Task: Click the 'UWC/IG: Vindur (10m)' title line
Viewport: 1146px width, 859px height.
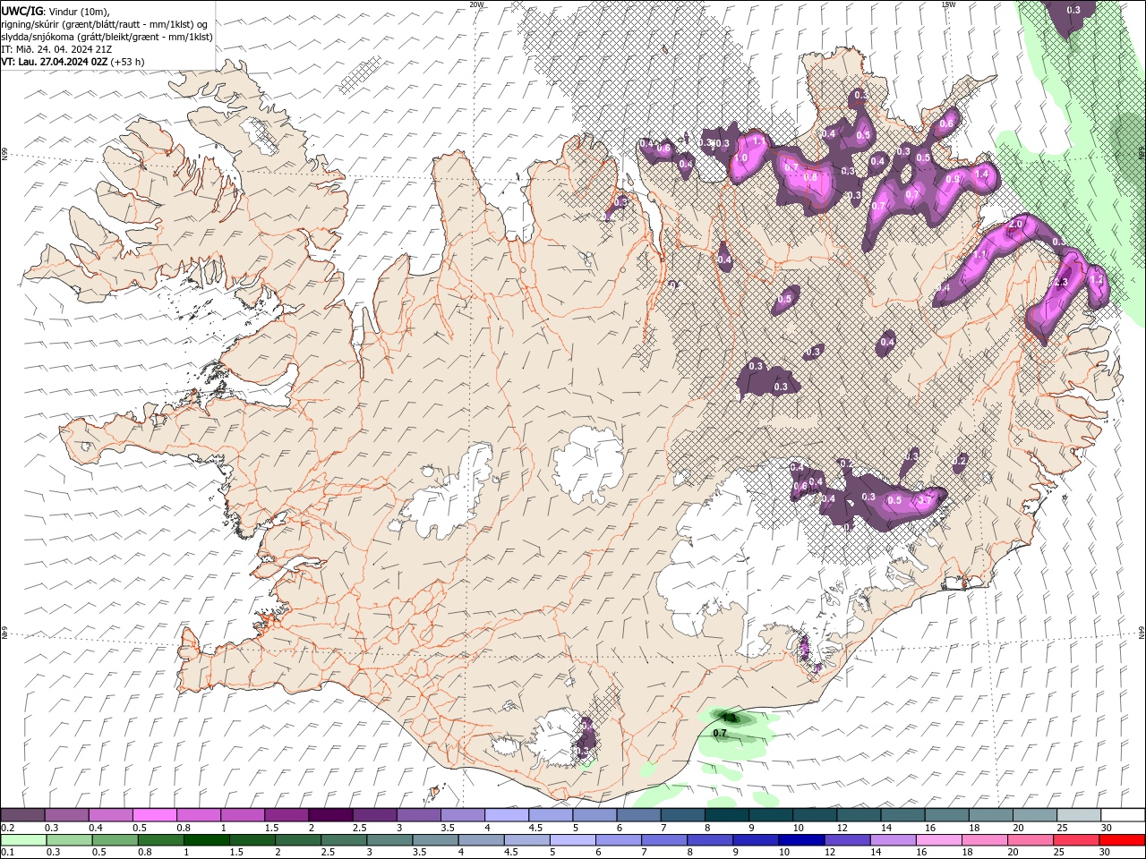Action: (x=56, y=11)
